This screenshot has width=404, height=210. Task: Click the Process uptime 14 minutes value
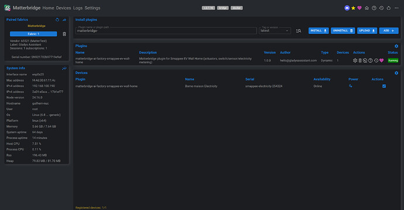40,138
